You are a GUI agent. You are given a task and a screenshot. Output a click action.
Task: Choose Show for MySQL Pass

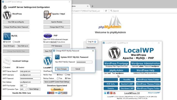coord(58,75)
